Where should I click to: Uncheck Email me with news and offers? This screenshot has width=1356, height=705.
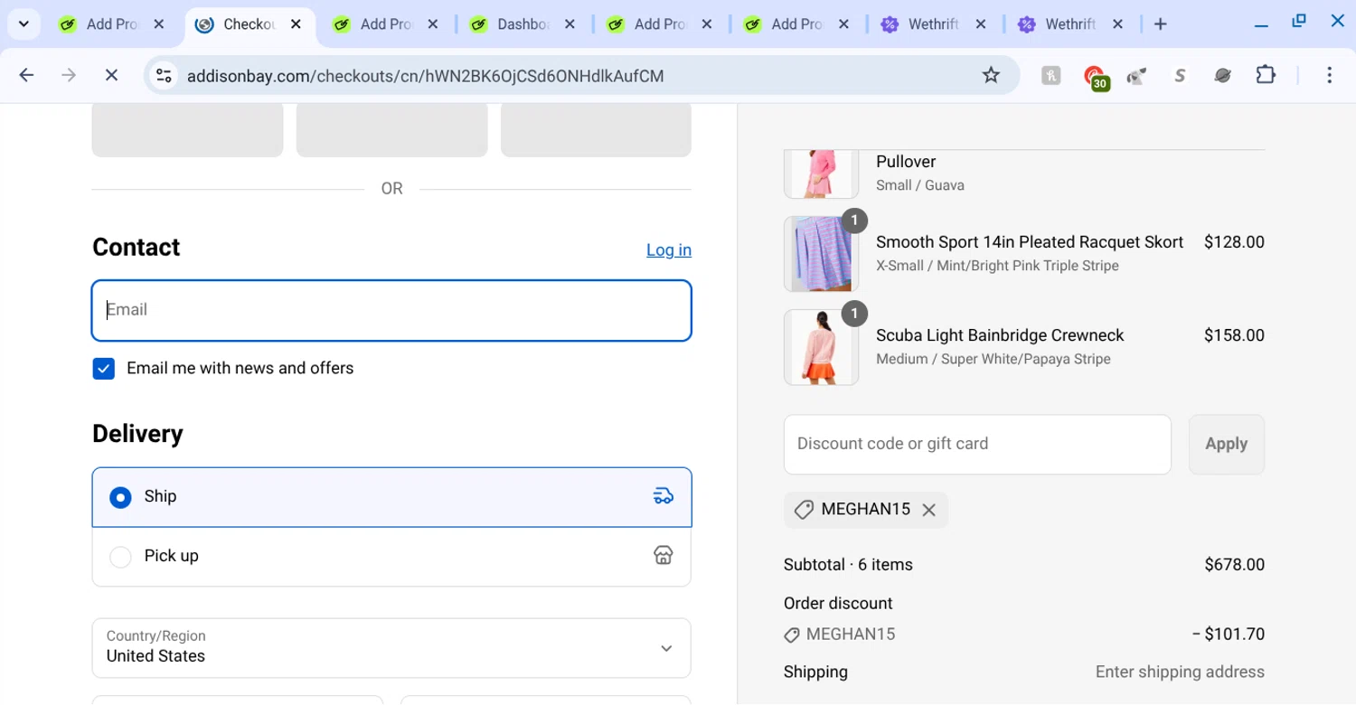(x=104, y=369)
